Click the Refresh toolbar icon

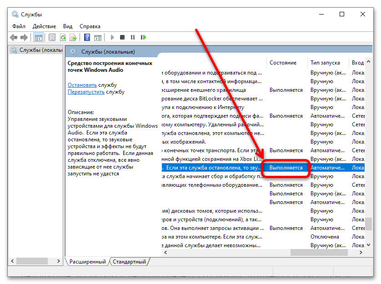coord(63,37)
